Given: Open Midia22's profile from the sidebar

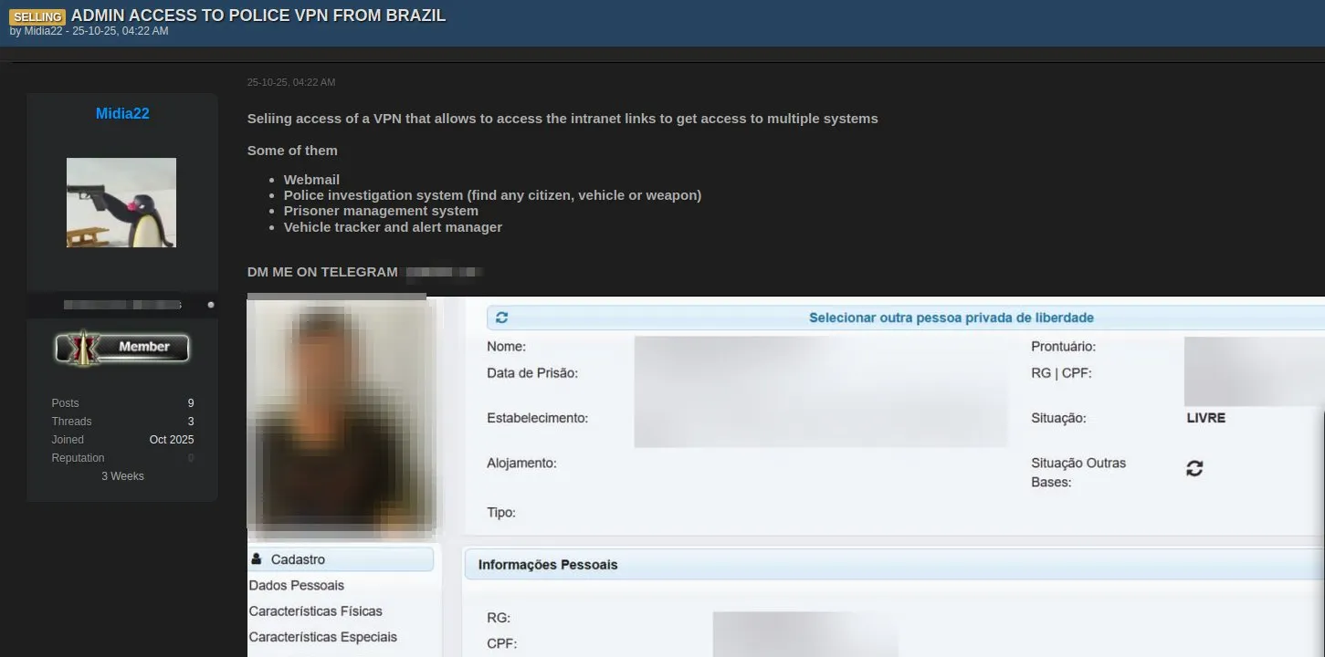Looking at the screenshot, I should tap(121, 113).
